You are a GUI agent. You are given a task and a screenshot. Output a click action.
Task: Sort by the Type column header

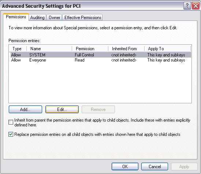click(x=18, y=49)
